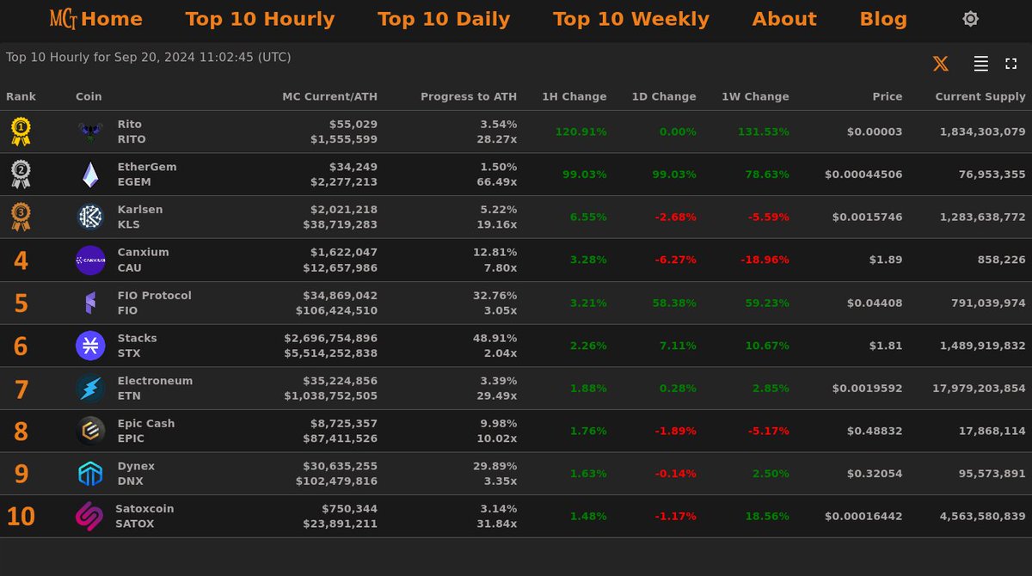1032x576 pixels.
Task: Click rank number 10 for Satoxcoin
Action: point(21,517)
